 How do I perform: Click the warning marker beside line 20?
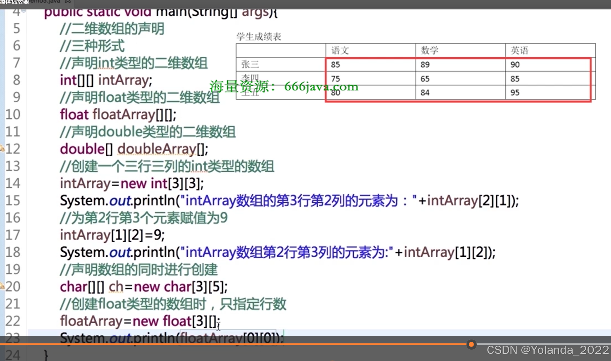click(2, 286)
